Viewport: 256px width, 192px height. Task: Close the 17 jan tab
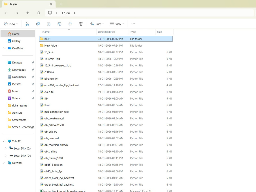coord(51,4)
